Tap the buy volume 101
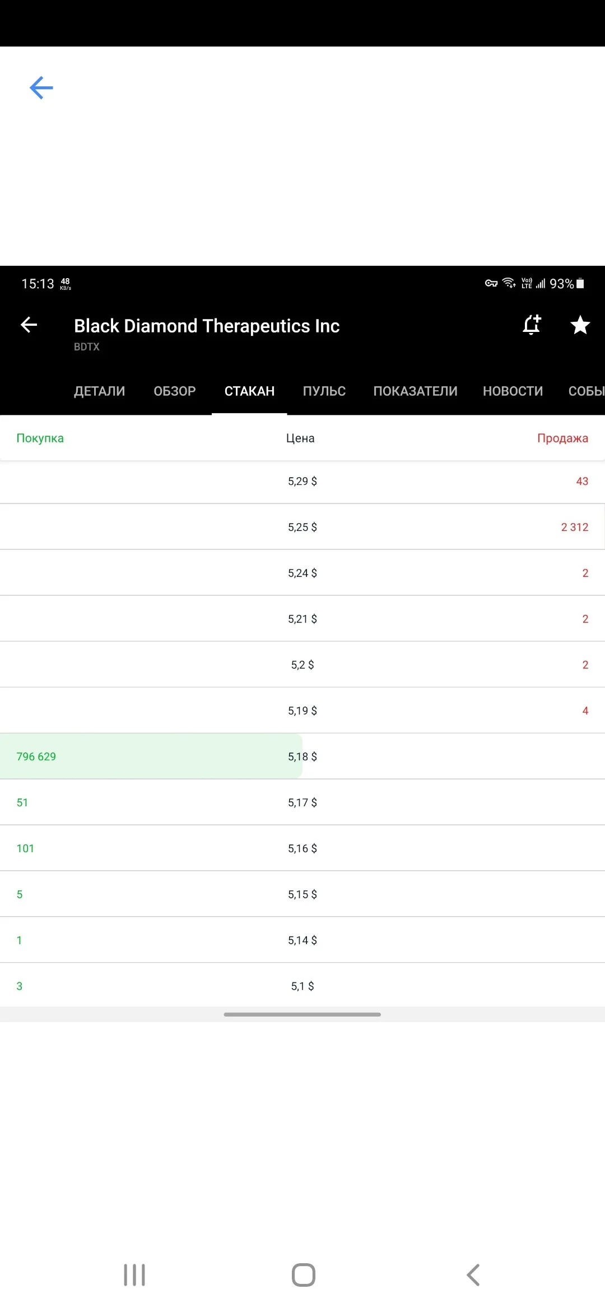Viewport: 605px width, 1312px height. click(25, 848)
